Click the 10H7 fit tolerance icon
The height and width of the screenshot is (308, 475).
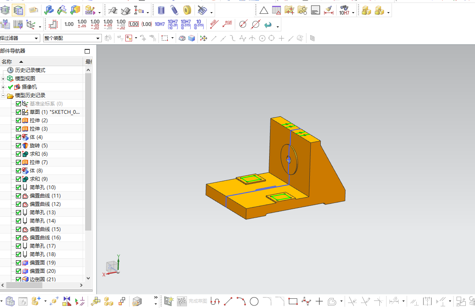(160, 24)
